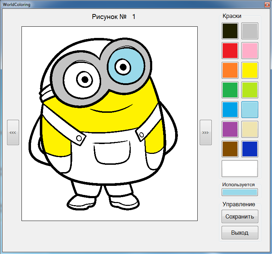This screenshot has width=272, height=254.
Task: Pick the red paint color
Action: coord(230,51)
